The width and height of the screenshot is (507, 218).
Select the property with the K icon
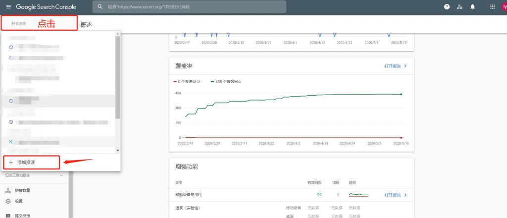tap(58, 142)
